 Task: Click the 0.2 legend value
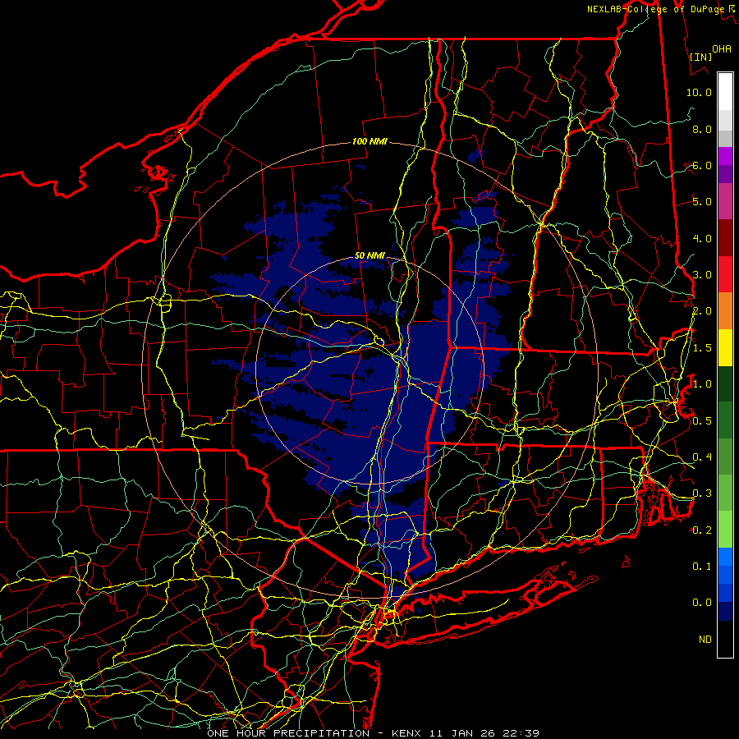tap(702, 530)
